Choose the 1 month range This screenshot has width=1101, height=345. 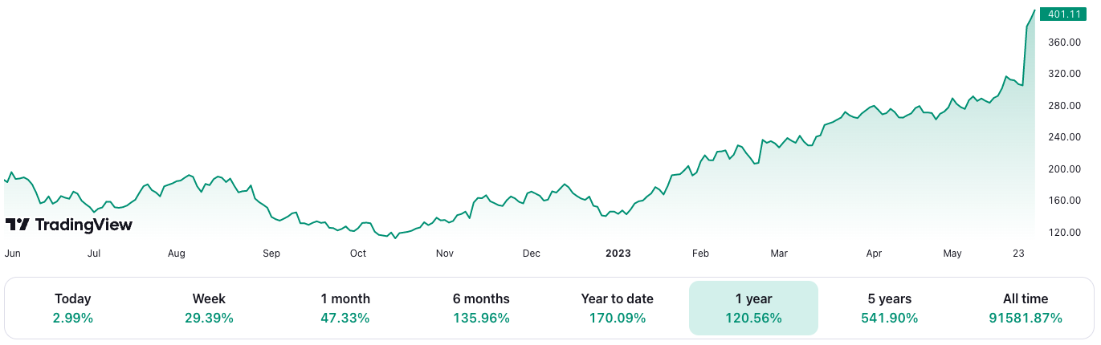tap(345, 307)
